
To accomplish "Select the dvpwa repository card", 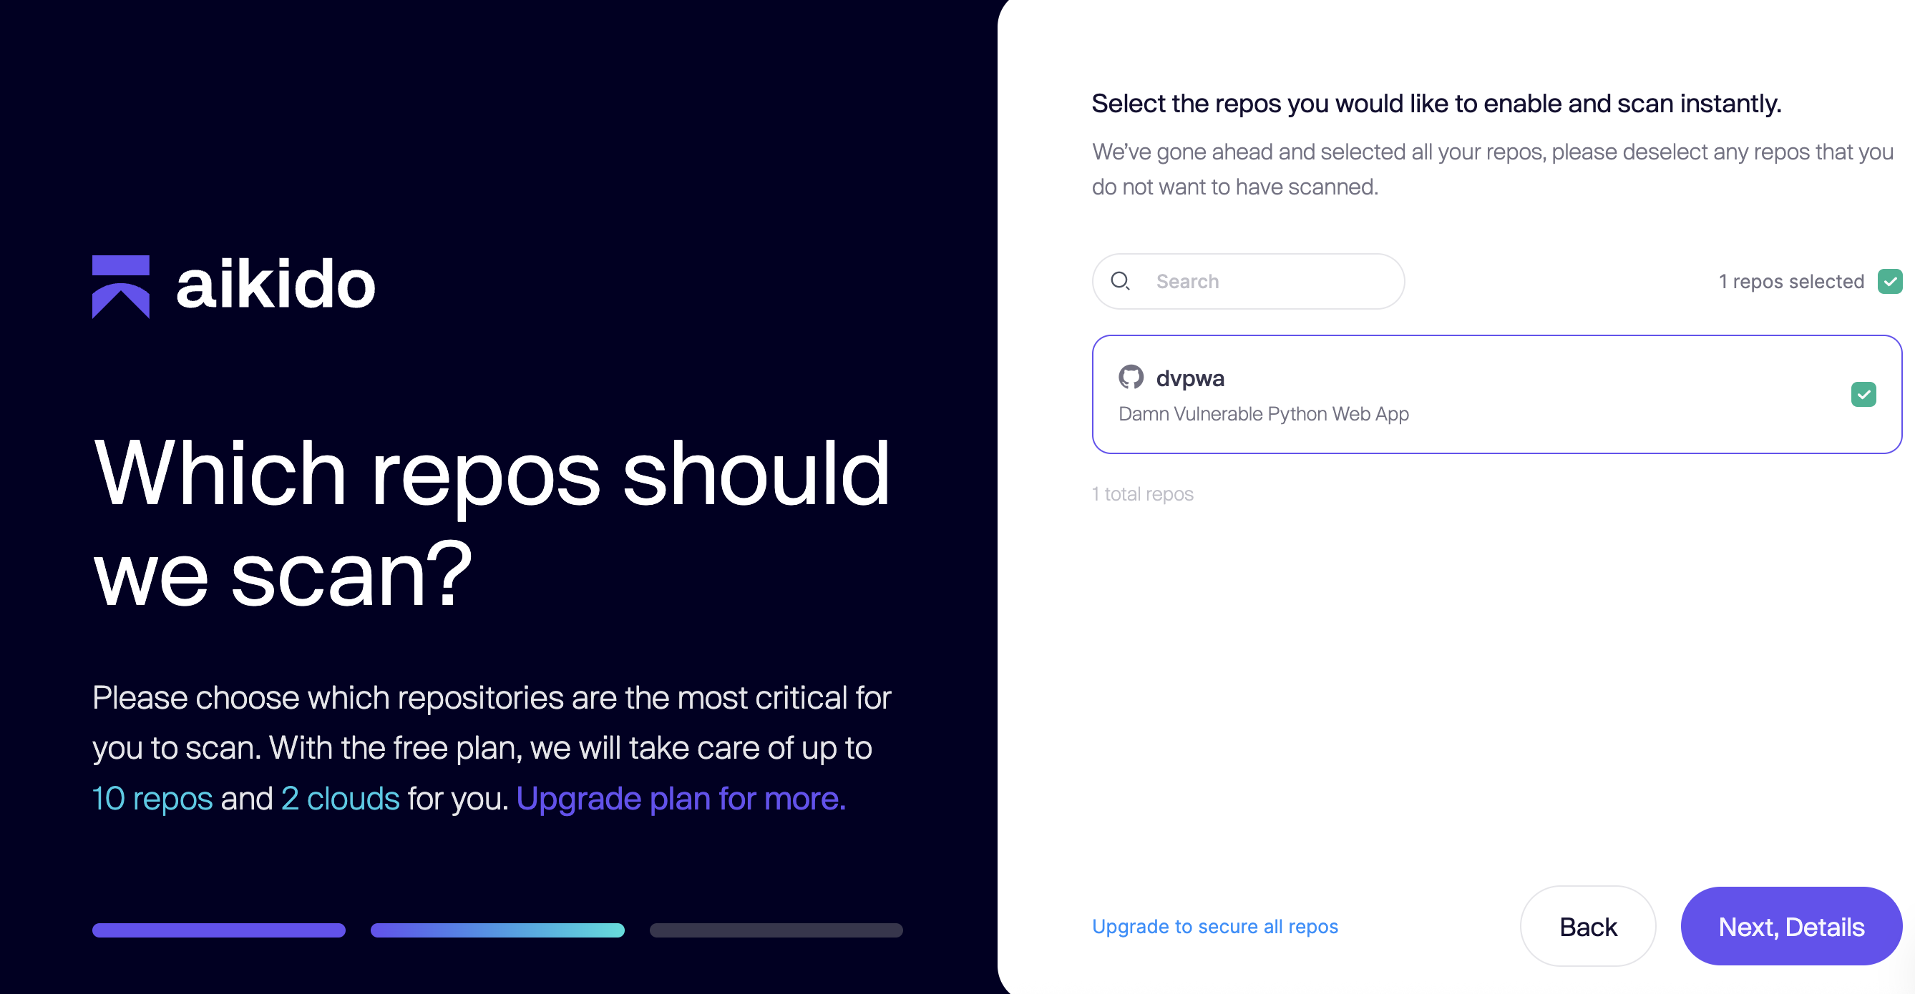I will point(1561,395).
